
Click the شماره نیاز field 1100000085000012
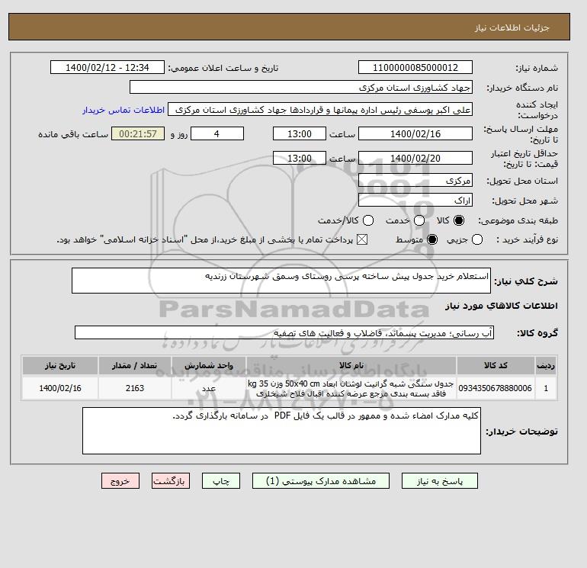coord(415,67)
